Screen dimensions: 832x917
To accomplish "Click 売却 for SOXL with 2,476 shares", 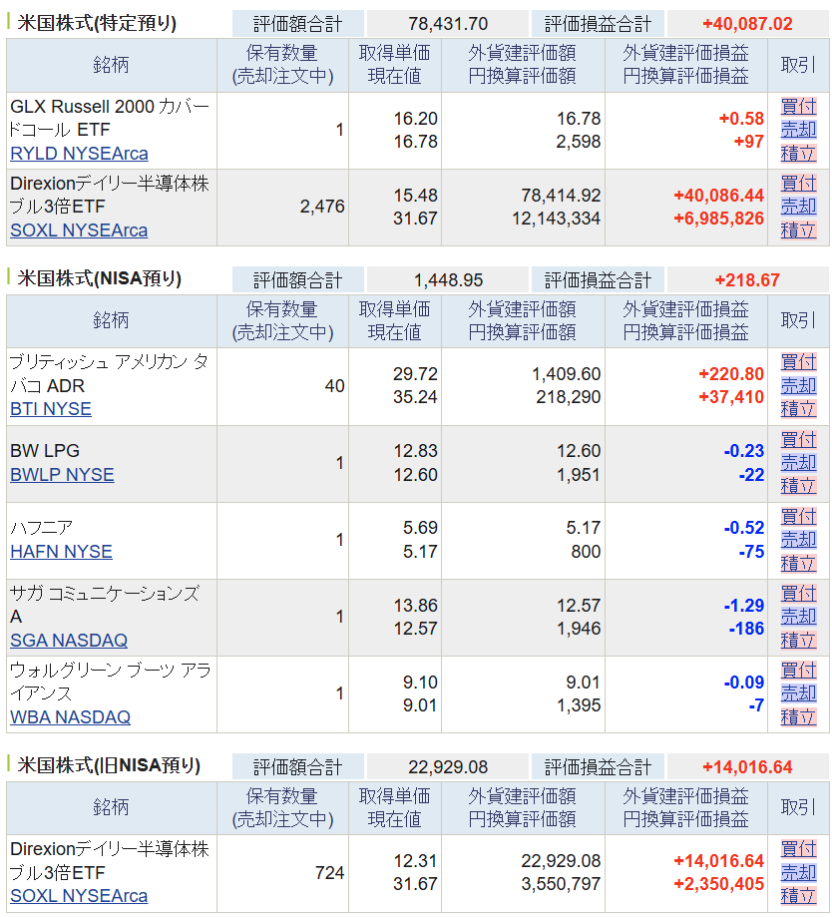I will pyautogui.click(x=798, y=206).
